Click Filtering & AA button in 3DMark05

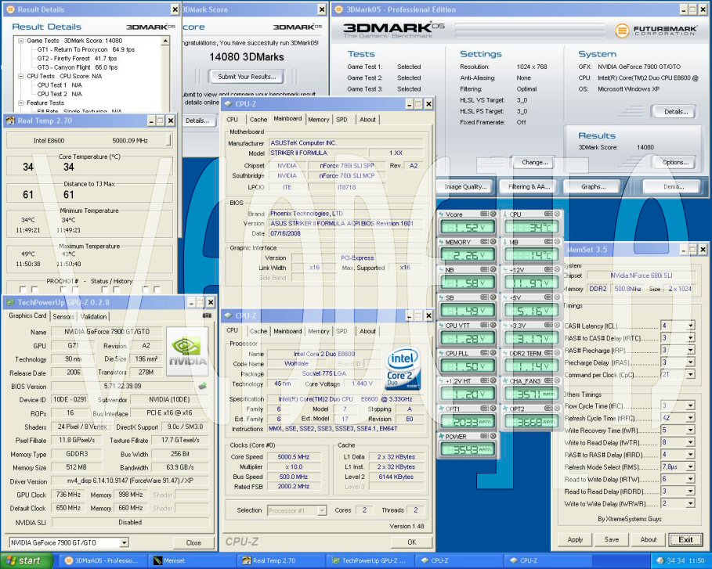529,186
